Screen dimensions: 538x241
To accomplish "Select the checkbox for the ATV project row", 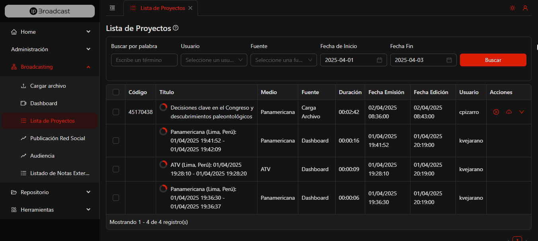I will point(116,169).
